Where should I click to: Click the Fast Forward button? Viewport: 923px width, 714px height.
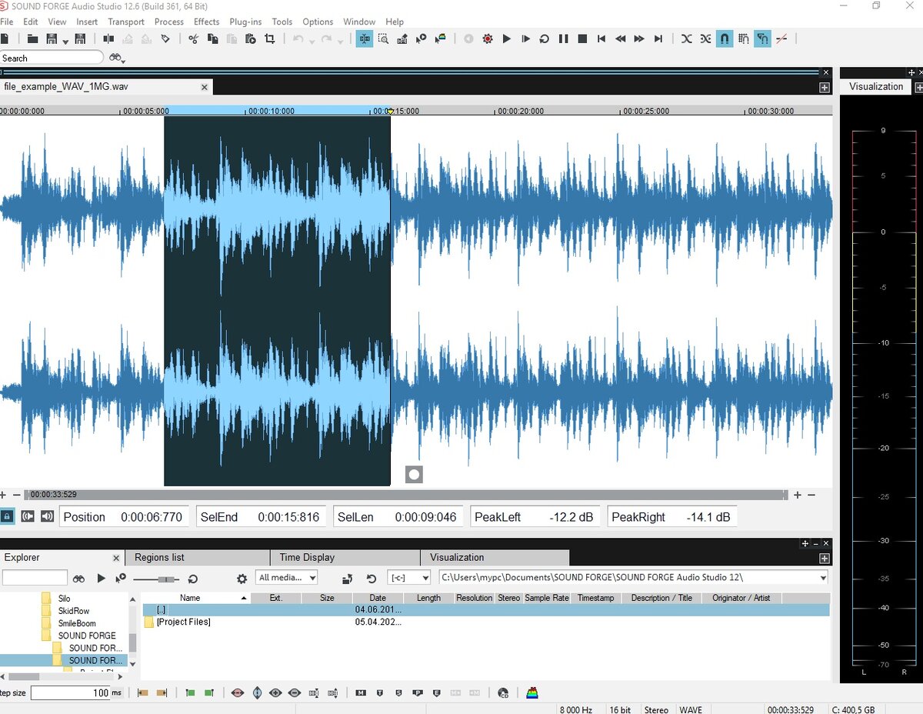[639, 38]
